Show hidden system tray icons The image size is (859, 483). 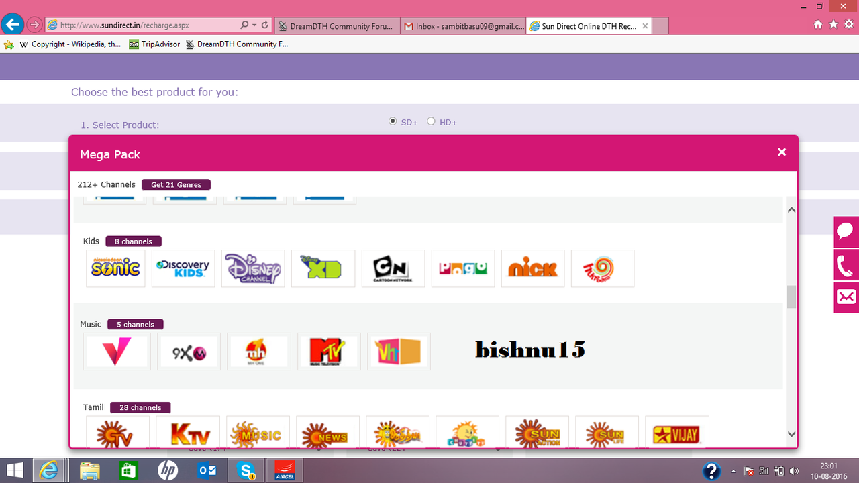pyautogui.click(x=733, y=471)
